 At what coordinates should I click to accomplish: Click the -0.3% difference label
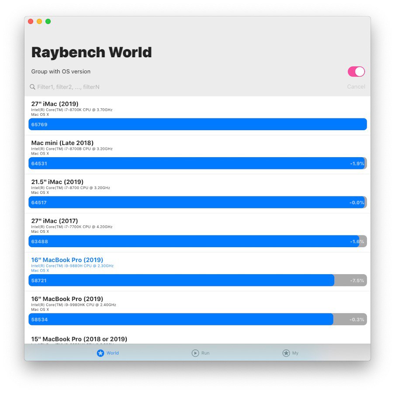pyautogui.click(x=357, y=320)
